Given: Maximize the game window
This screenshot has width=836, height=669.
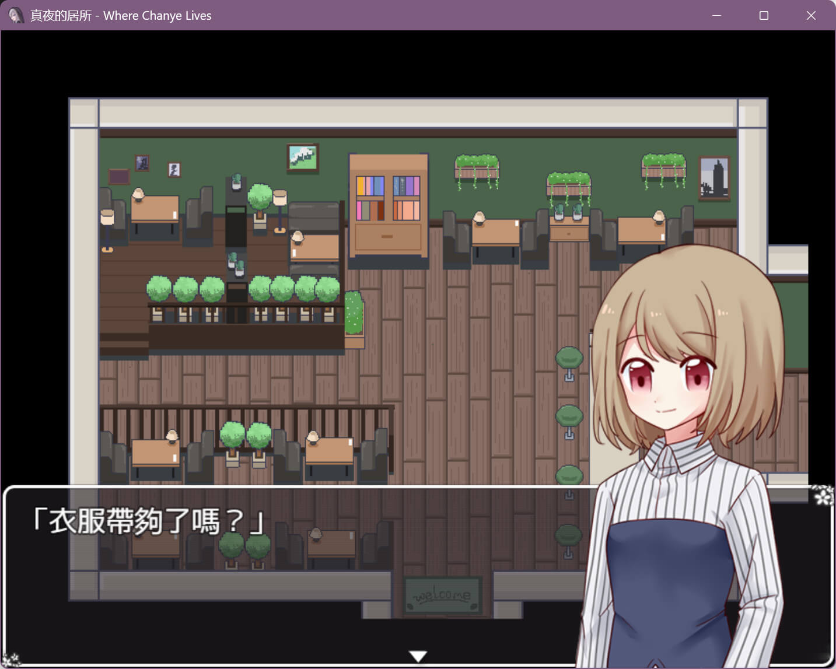Looking at the screenshot, I should click(764, 16).
